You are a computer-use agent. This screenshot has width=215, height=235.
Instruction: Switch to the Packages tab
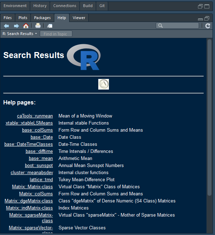coord(43,18)
